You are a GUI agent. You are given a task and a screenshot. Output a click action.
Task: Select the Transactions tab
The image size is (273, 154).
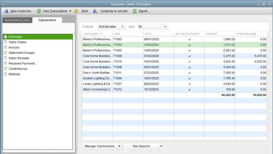(x=47, y=20)
